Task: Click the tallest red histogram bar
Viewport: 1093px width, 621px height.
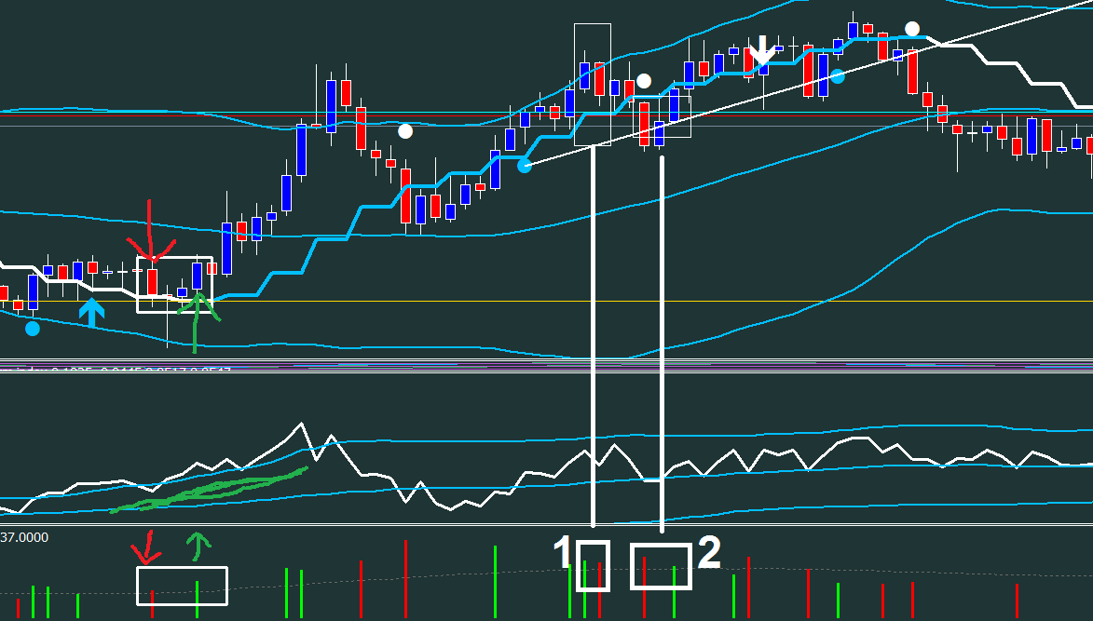Action: (405, 579)
